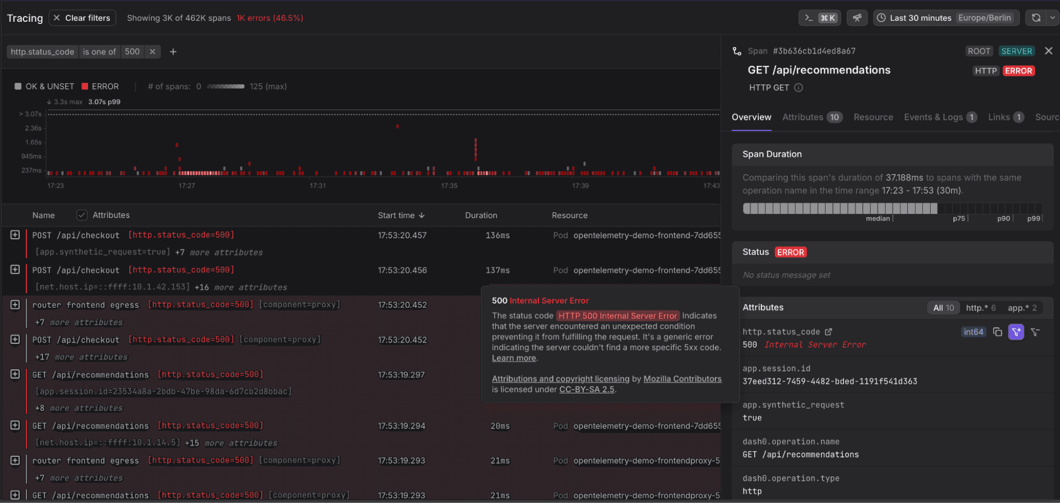Screen dimensions: 1060x503
Task: Switch to the Links tab
Action: pyautogui.click(x=1006, y=117)
